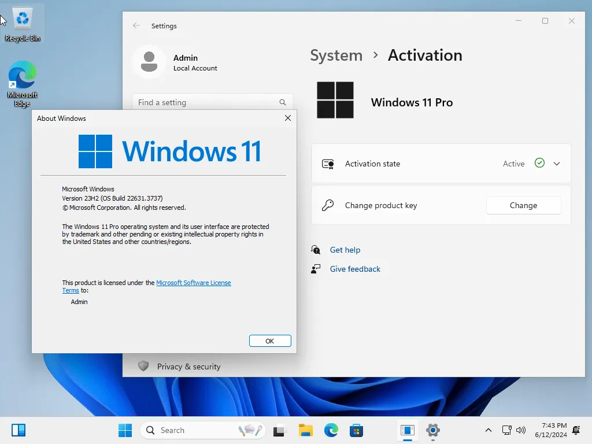Image resolution: width=592 pixels, height=444 pixels.
Task: Open the Admin Local Account profile in Settings
Action: pos(176,62)
